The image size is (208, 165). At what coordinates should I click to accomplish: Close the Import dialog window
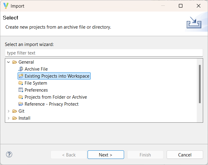tap(199, 6)
